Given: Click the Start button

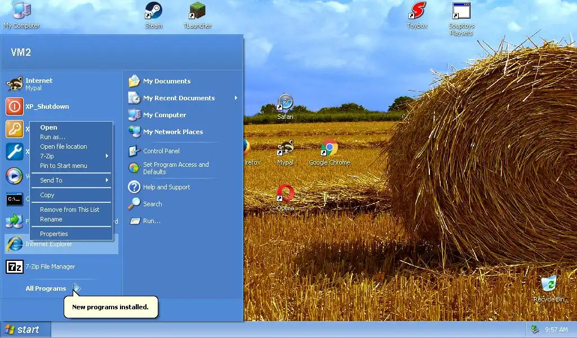Looking at the screenshot, I should coord(25,330).
